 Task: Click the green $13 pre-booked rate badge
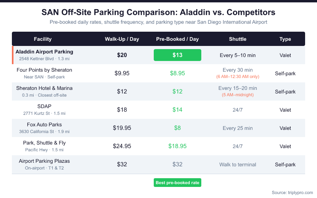click(177, 55)
